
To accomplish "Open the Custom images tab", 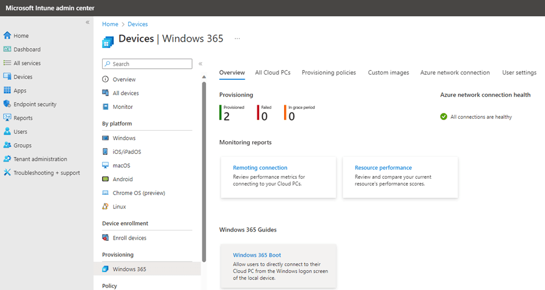I will [x=388, y=72].
